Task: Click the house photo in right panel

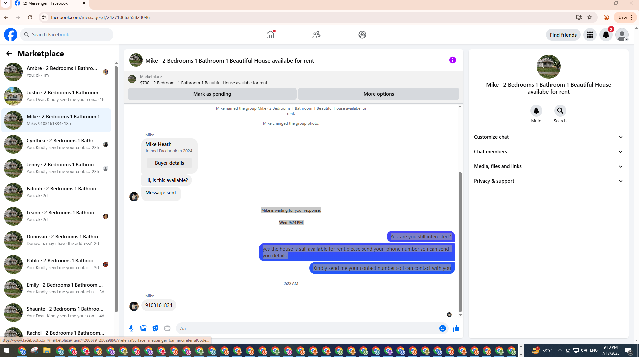Action: coord(548,67)
